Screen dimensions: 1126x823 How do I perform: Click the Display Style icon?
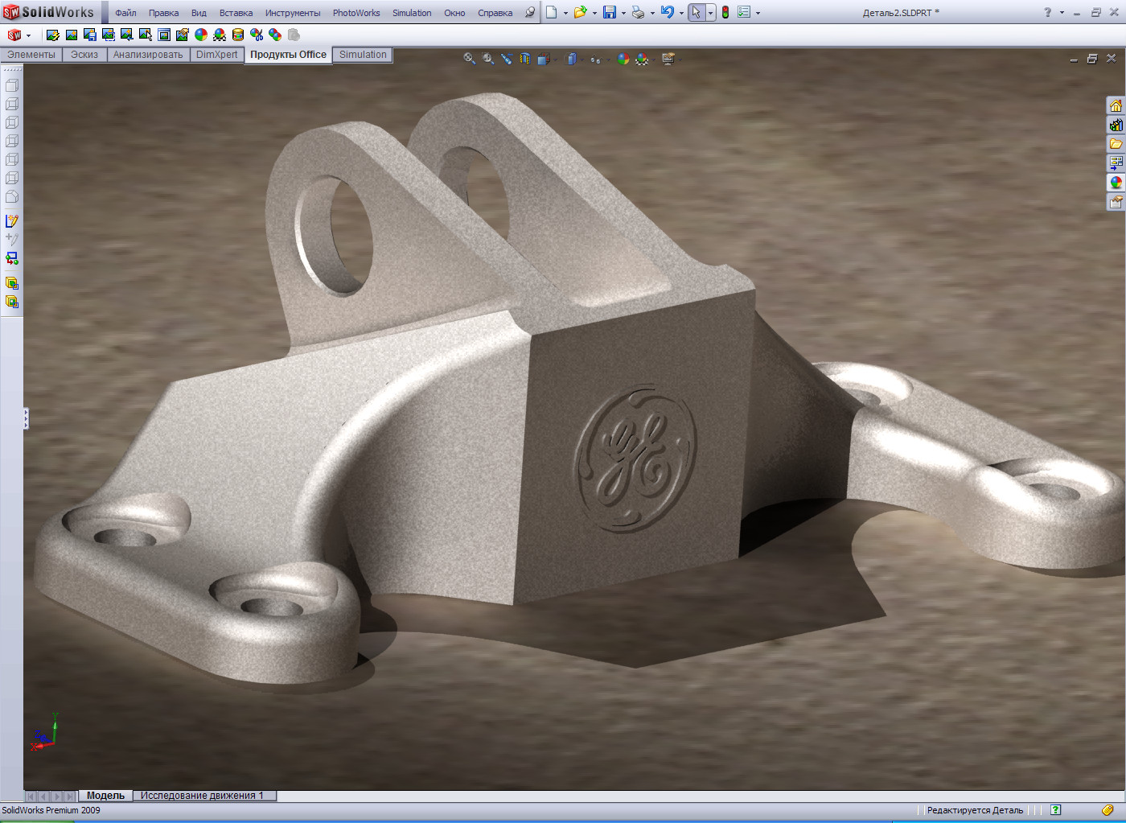[x=571, y=59]
